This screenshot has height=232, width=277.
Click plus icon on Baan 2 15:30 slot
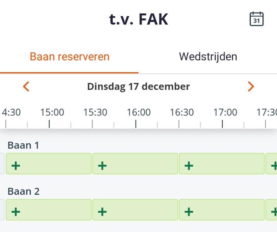click(x=102, y=211)
